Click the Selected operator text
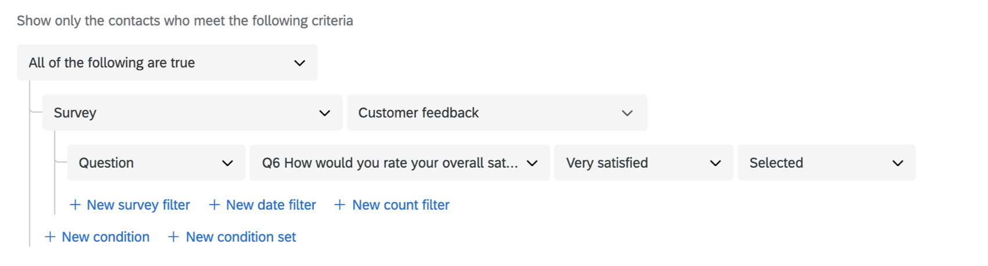 pyautogui.click(x=776, y=163)
